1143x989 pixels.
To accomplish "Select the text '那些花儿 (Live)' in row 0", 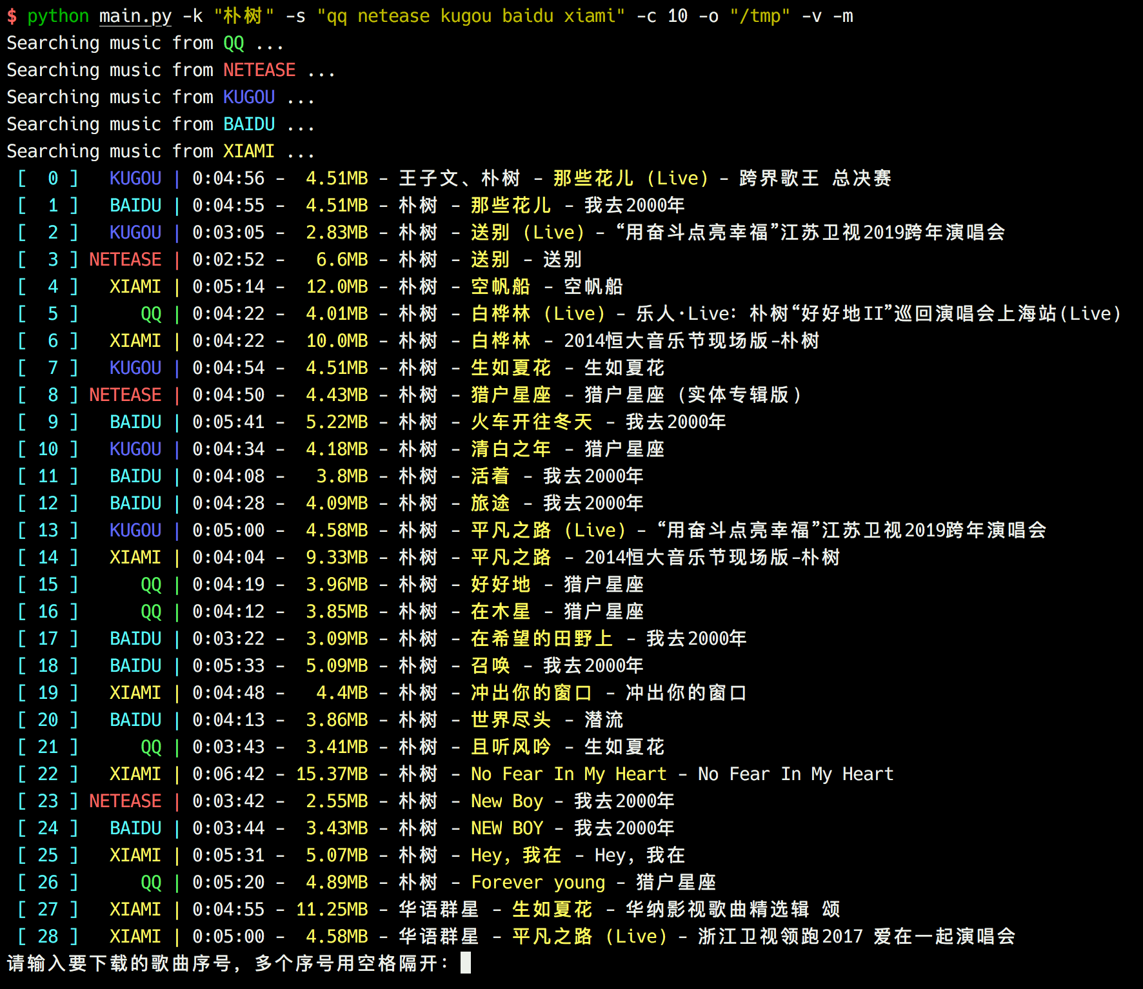I will 631,178.
